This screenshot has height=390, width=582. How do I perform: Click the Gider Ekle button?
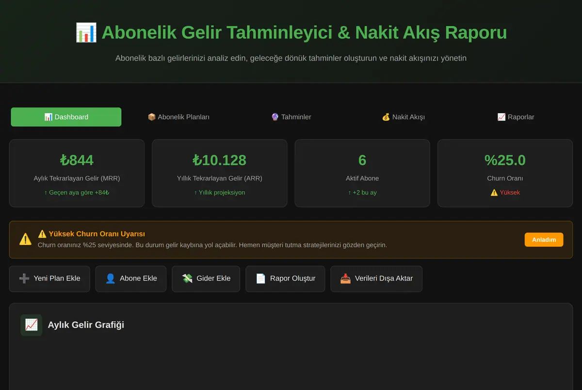(206, 279)
